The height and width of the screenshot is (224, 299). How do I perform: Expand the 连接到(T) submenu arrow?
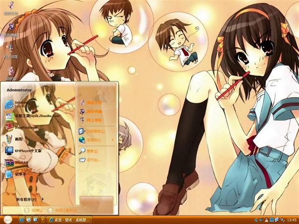tap(113, 140)
